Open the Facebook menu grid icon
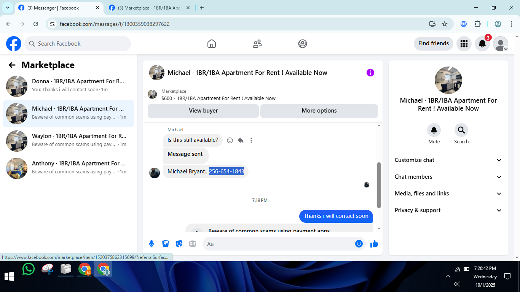 coord(464,44)
